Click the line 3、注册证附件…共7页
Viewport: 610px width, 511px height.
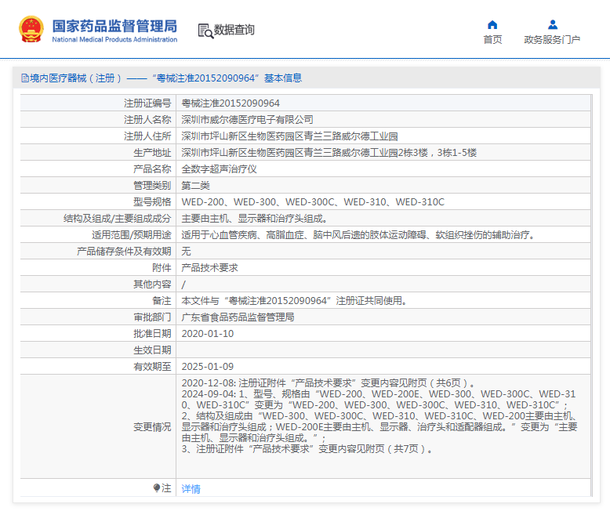pyautogui.click(x=307, y=449)
